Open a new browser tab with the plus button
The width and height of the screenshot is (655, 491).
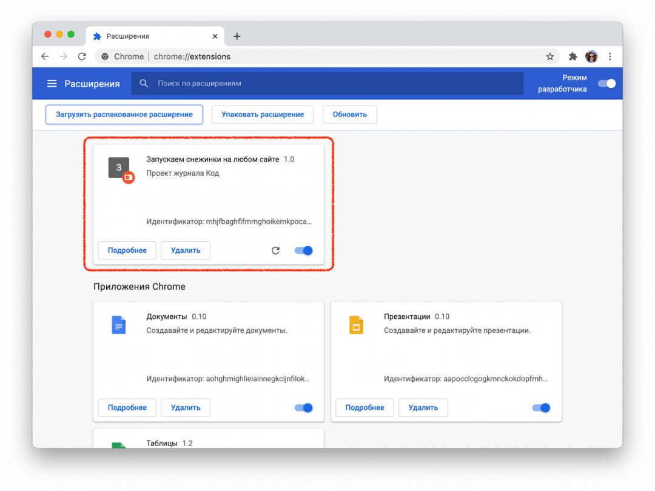coord(237,36)
